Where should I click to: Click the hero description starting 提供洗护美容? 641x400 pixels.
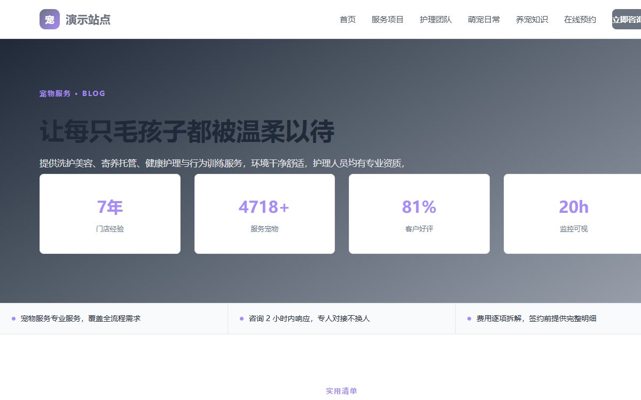click(222, 163)
